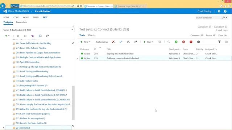The width and height of the screenshot is (232, 130).
Task: Click the search work items magnifier
Action: pyautogui.click(x=224, y=18)
